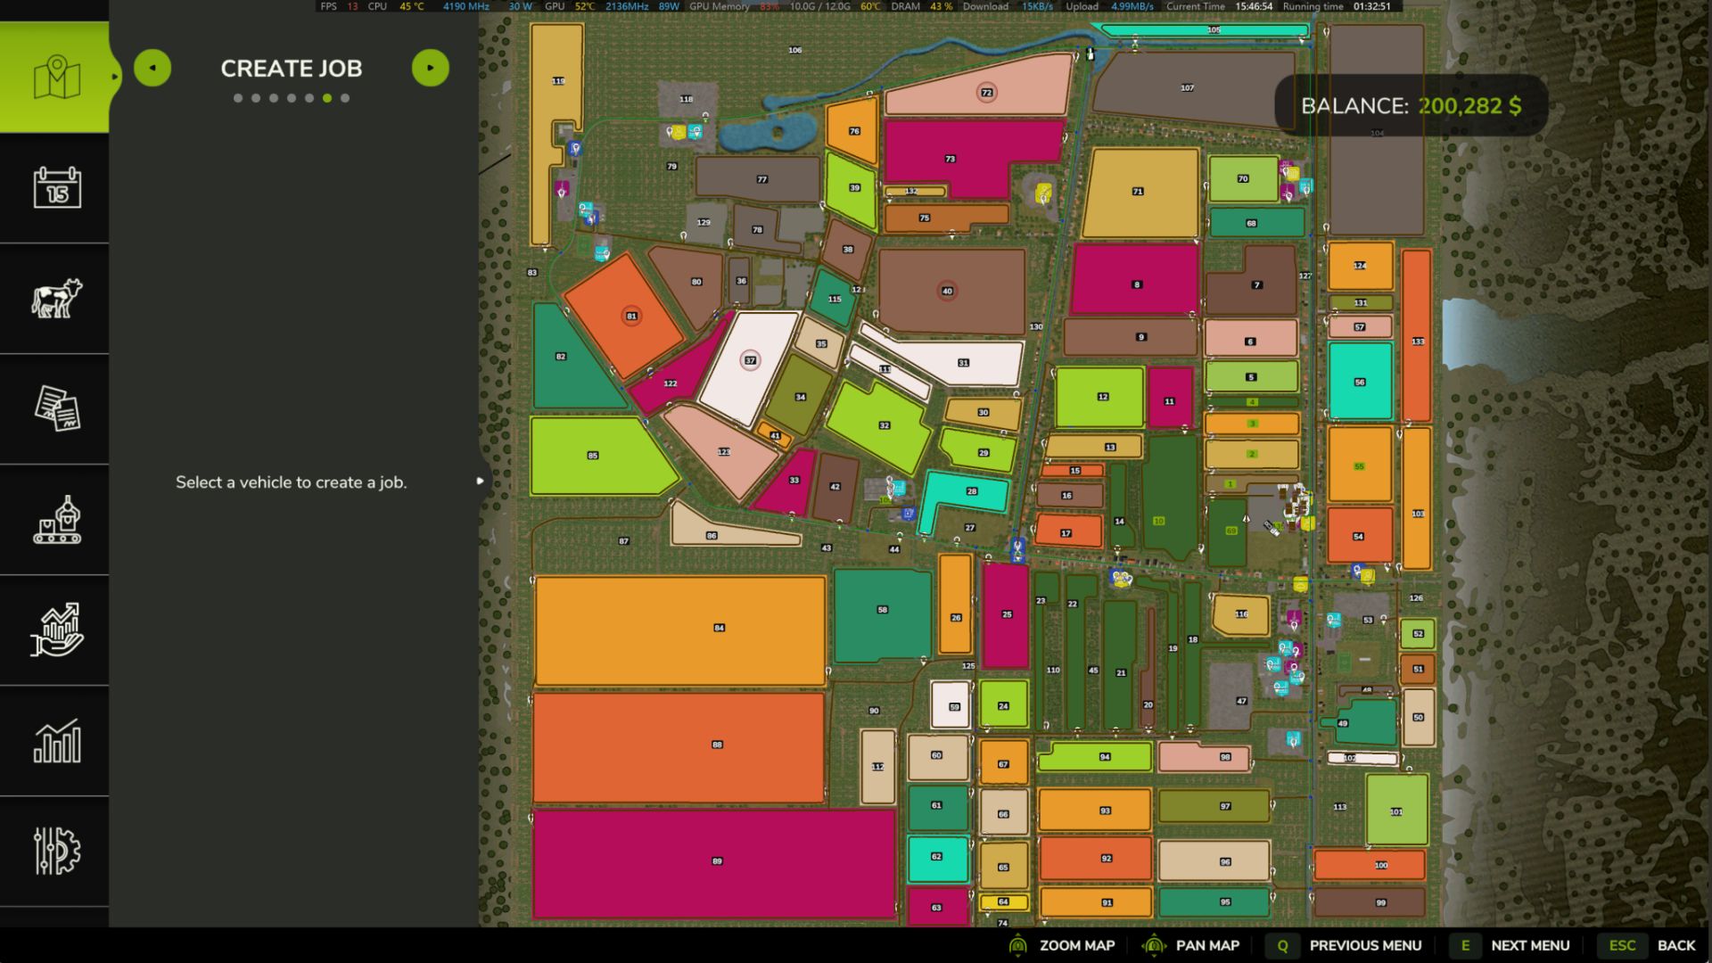Select the last page indicator dot
This screenshot has width=1712, height=963.
[x=345, y=98]
